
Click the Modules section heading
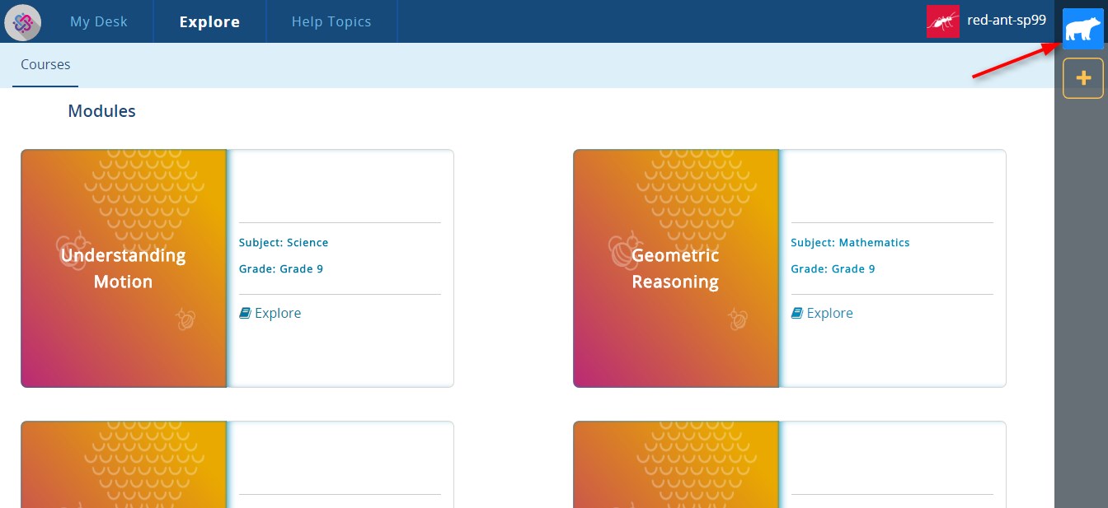point(101,111)
